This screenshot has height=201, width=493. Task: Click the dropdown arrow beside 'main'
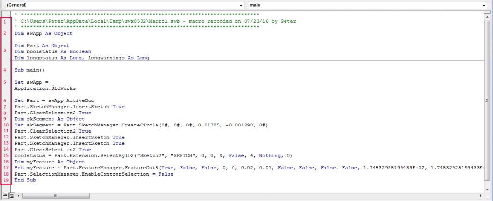click(483, 5)
